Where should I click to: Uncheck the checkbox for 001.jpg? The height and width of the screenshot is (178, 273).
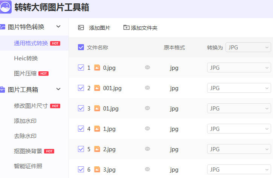pos(81,88)
